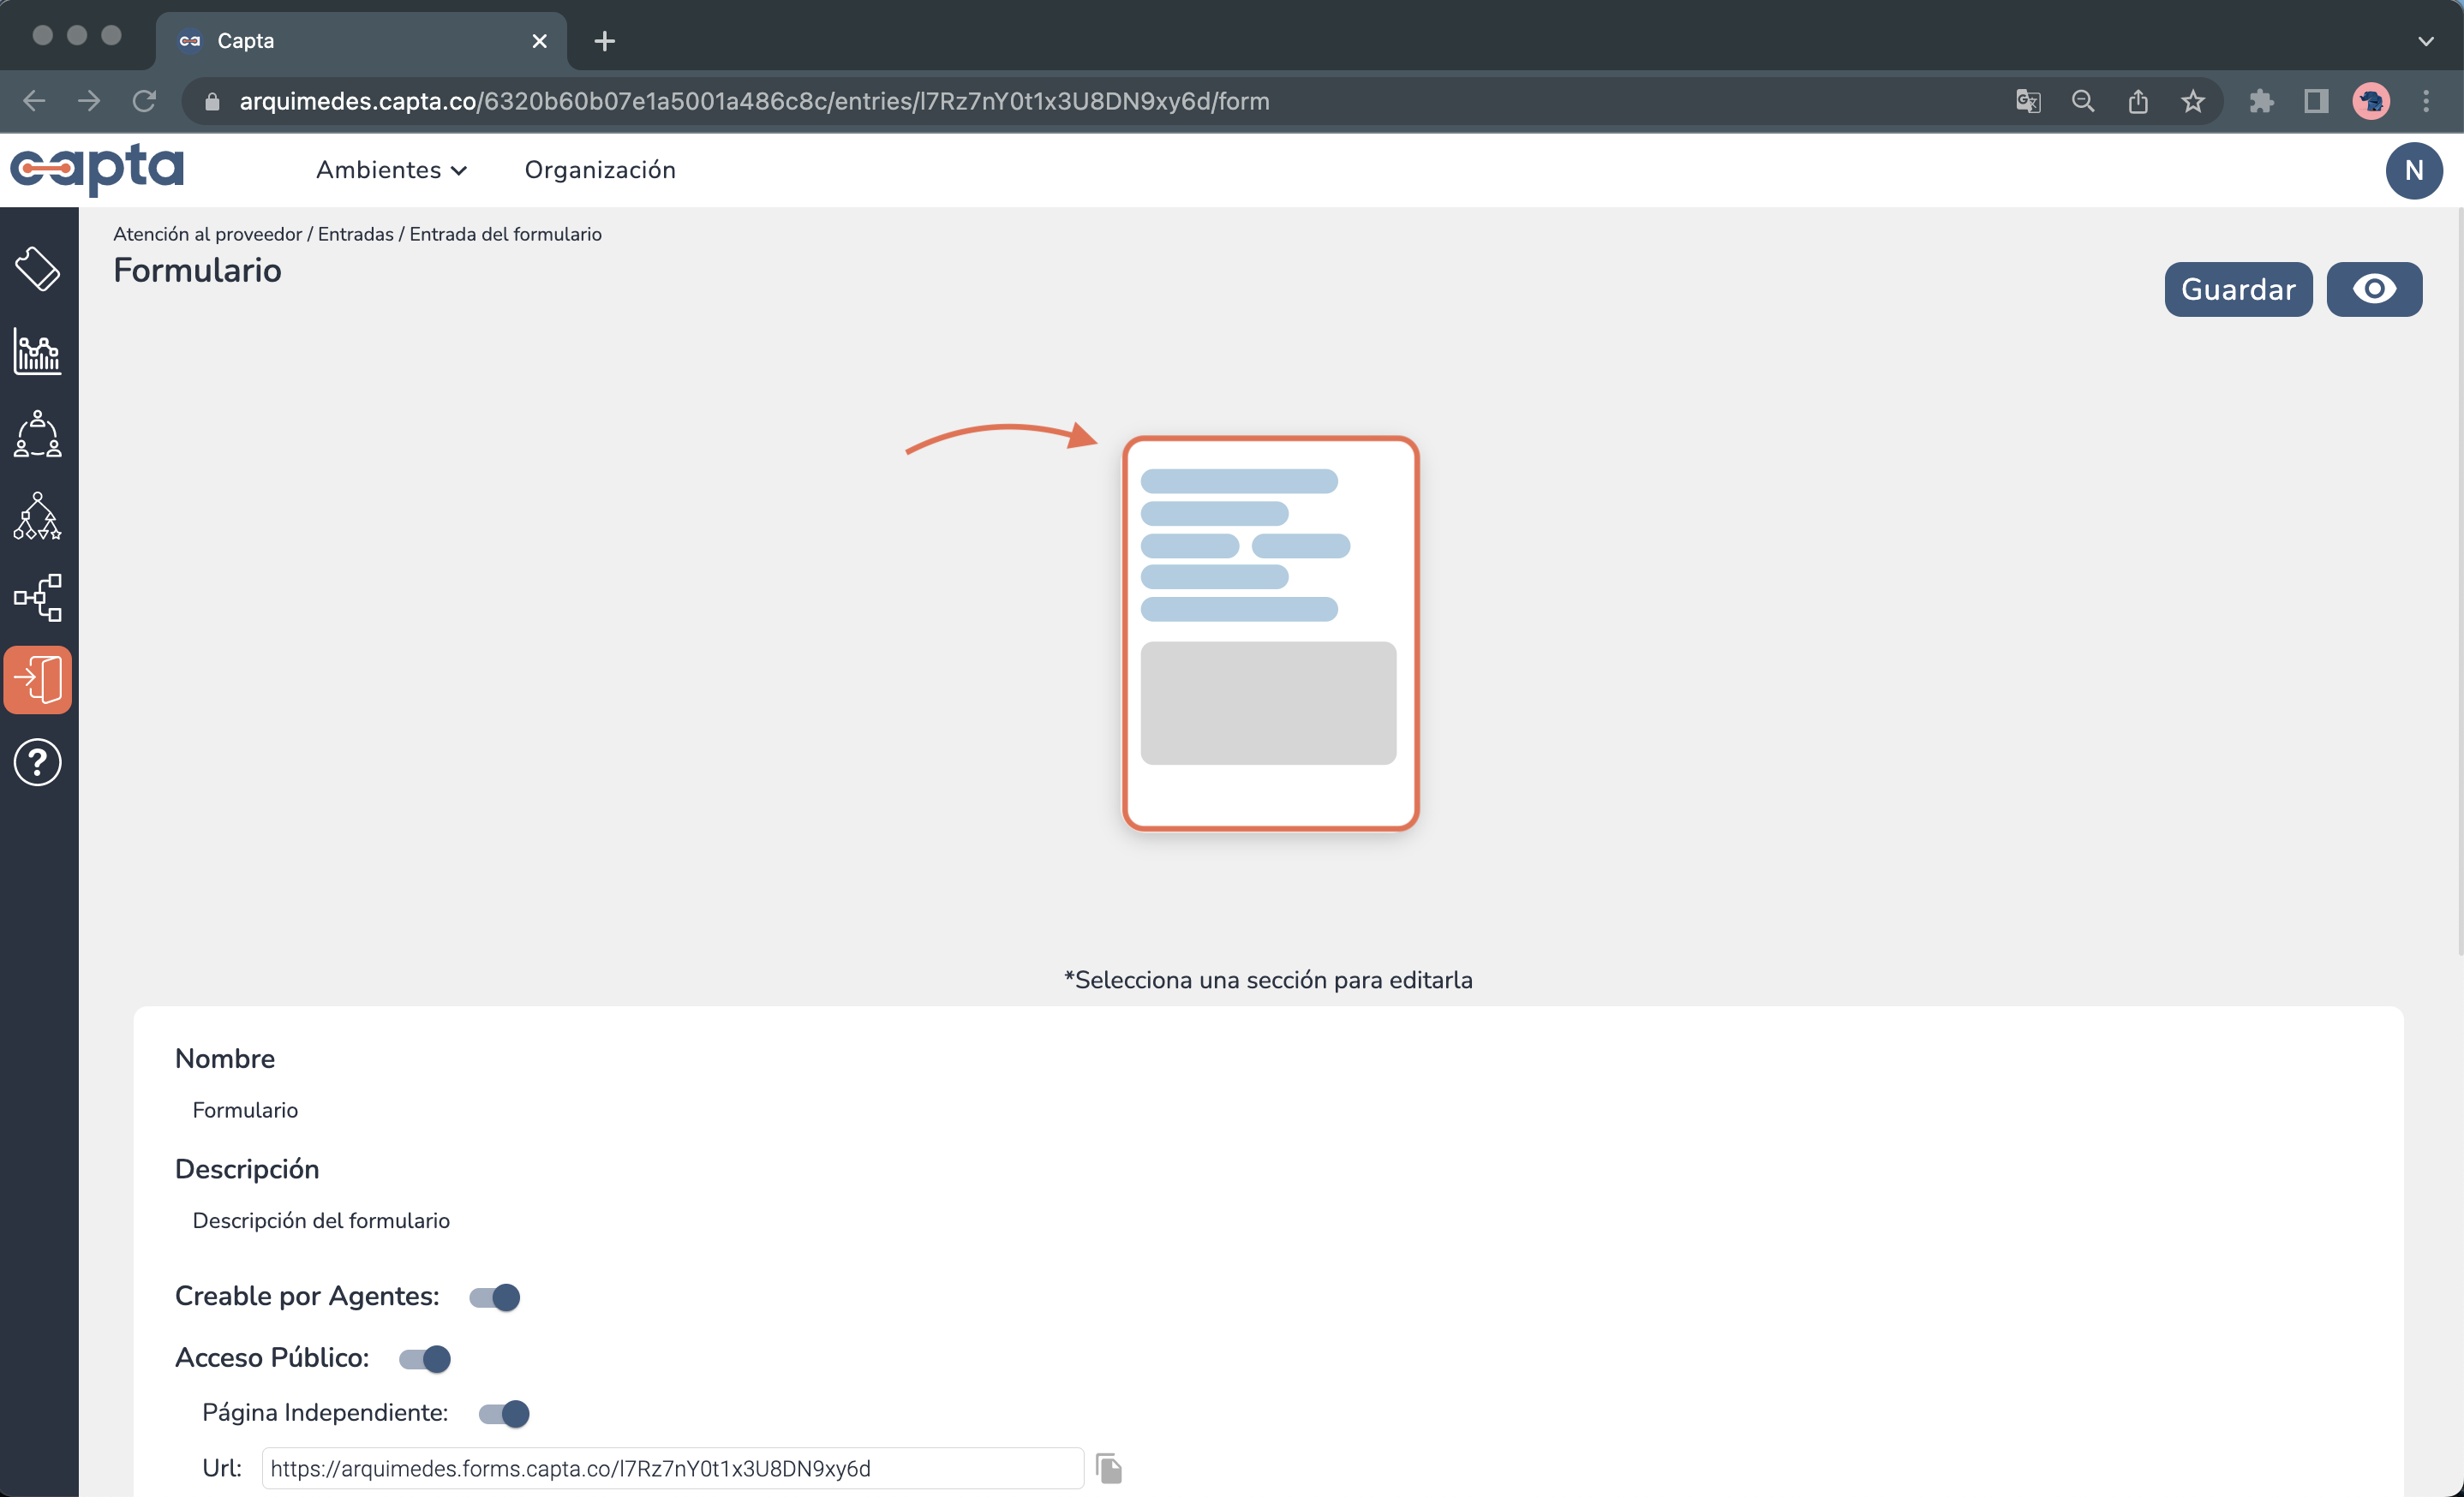Viewport: 2464px width, 1497px height.
Task: Toggle Página Independiente off
Action: pos(503,1413)
